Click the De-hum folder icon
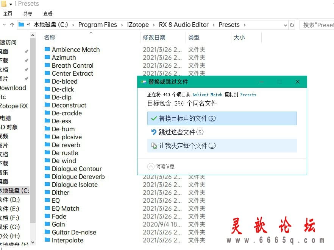 click(x=47, y=129)
